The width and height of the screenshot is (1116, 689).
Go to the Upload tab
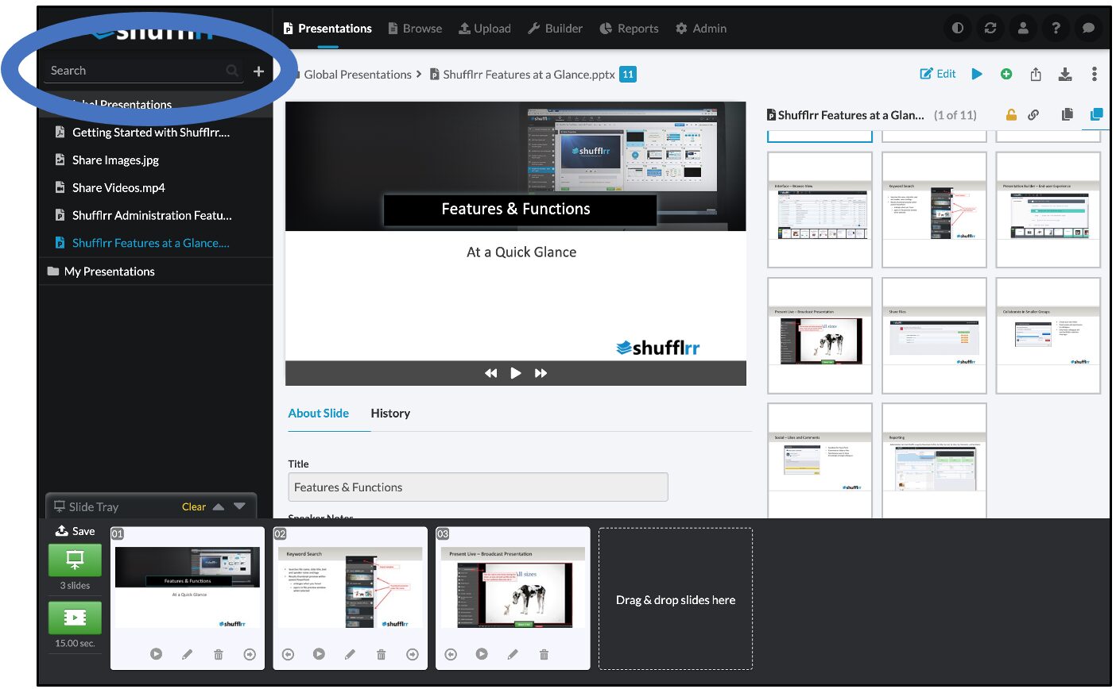coord(485,29)
